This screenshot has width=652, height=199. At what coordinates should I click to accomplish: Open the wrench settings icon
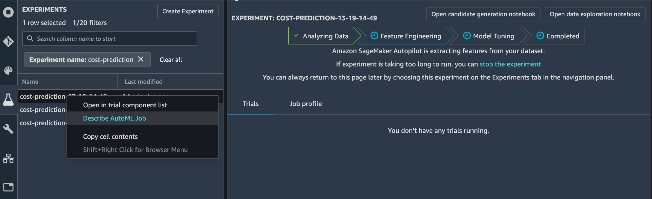(8, 129)
